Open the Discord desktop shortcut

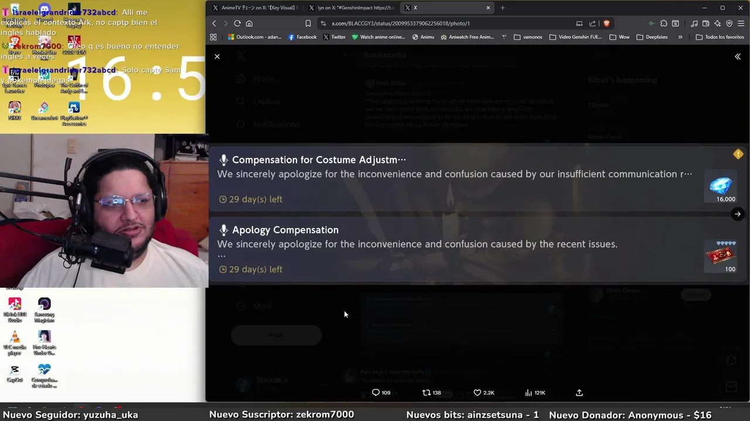coord(44,13)
